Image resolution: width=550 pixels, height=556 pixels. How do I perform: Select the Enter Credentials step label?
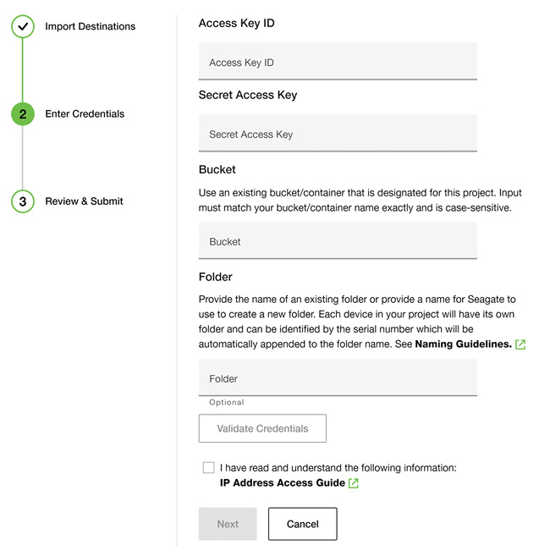(85, 114)
